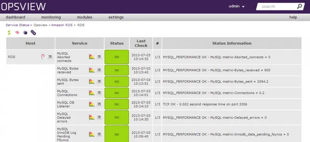
Task: Open arrow link for InnoDB Log Pending FSyncs
Action: coord(99,134)
